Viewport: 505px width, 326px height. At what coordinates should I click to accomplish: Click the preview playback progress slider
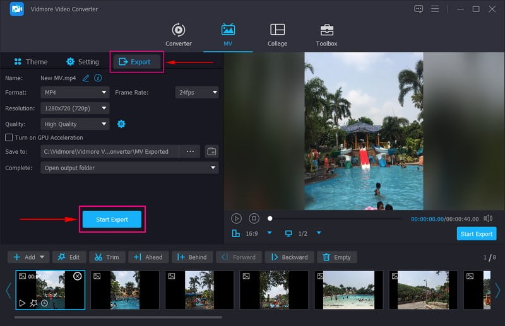[335, 218]
